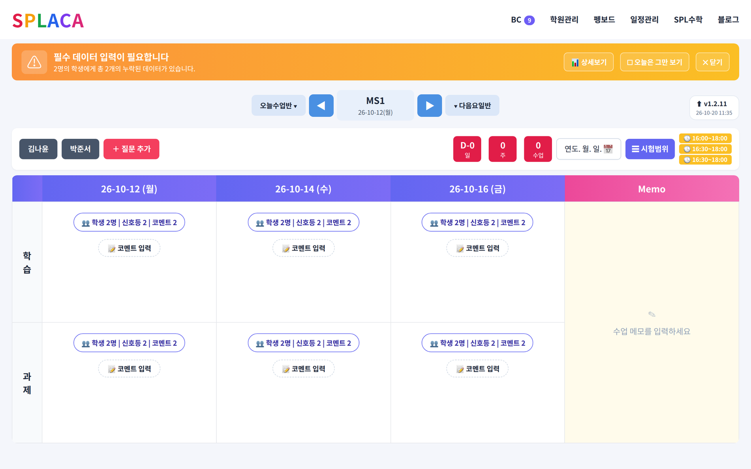Expand 다음요일반 dropdown
751x469 pixels.
pos(472,106)
